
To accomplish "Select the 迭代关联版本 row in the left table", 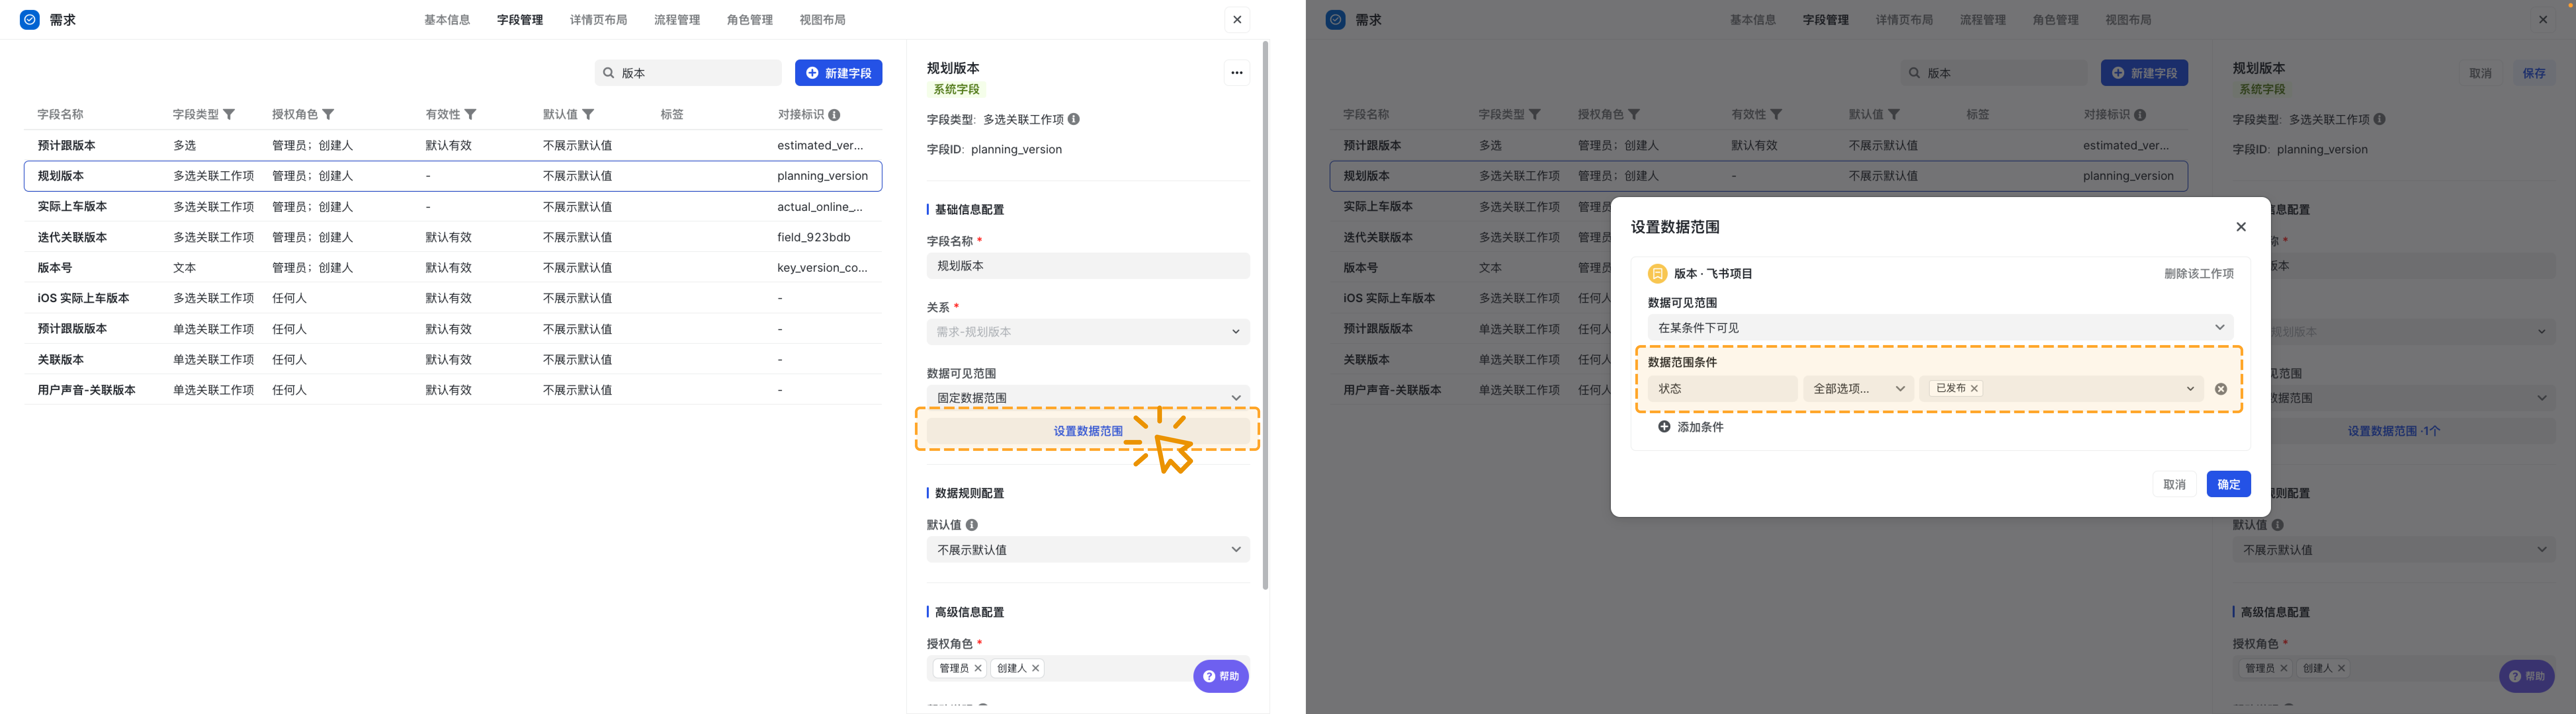I will point(453,237).
